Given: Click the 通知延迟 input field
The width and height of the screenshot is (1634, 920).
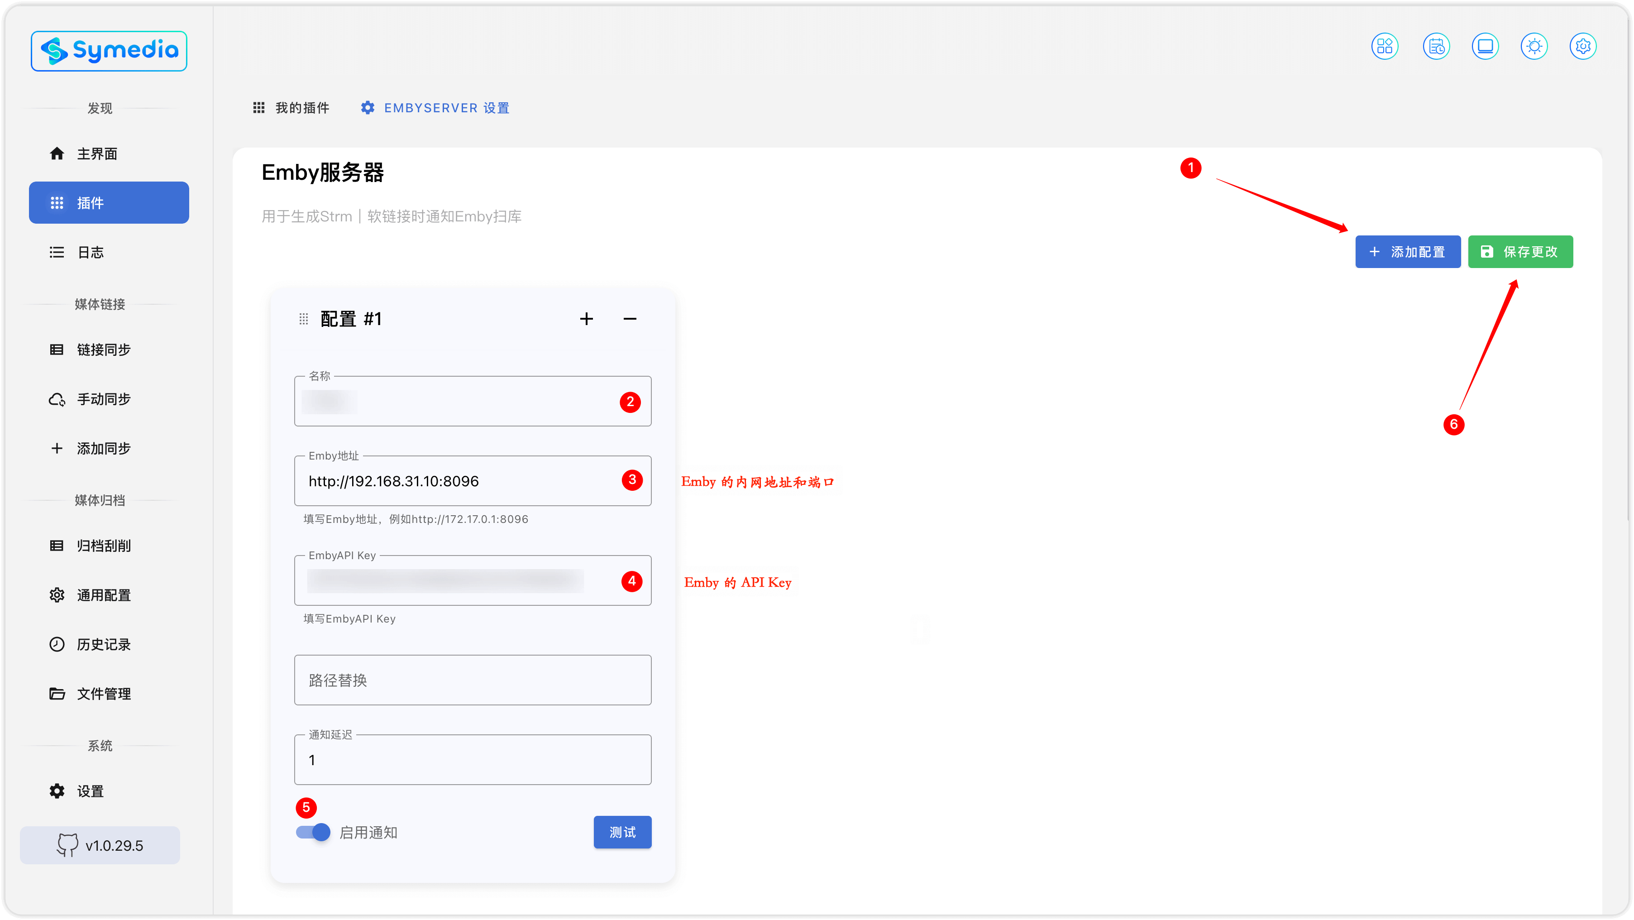Looking at the screenshot, I should tap(473, 760).
